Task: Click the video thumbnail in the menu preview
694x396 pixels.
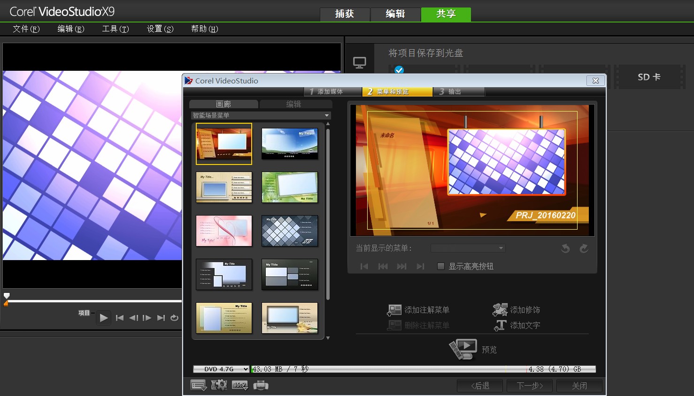Action: pos(506,162)
